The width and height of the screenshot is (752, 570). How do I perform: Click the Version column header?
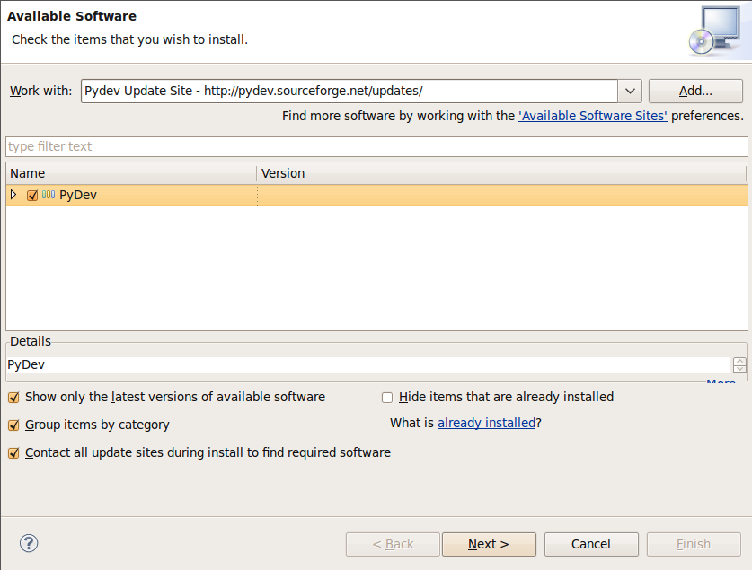click(500, 173)
